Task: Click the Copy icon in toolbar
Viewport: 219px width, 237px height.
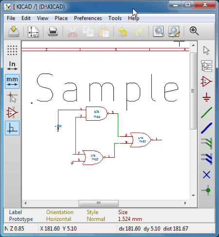Action: point(88,31)
